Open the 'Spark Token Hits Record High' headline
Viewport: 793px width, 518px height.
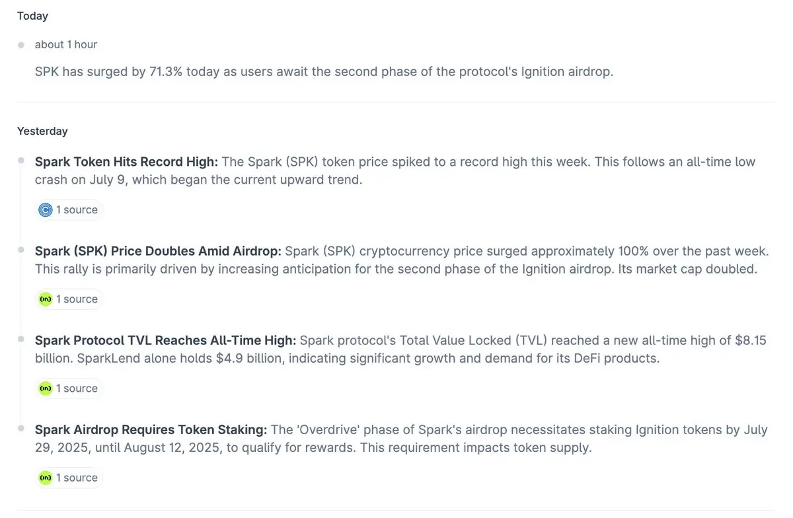pyautogui.click(x=126, y=162)
